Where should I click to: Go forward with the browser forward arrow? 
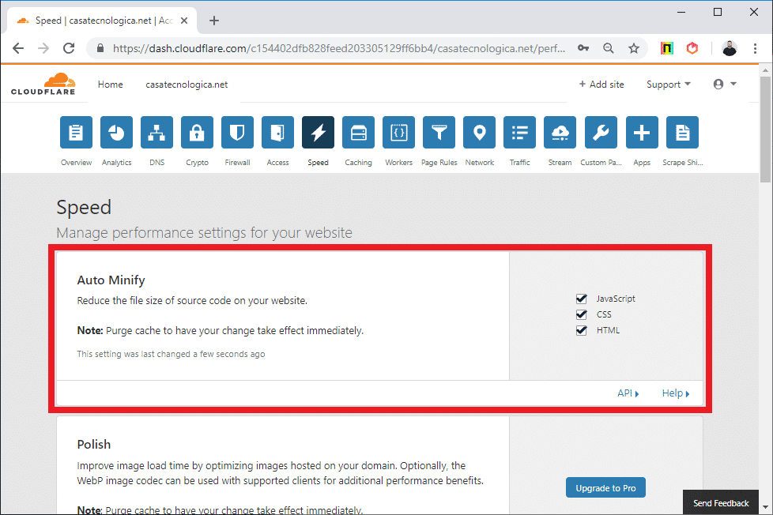point(43,48)
